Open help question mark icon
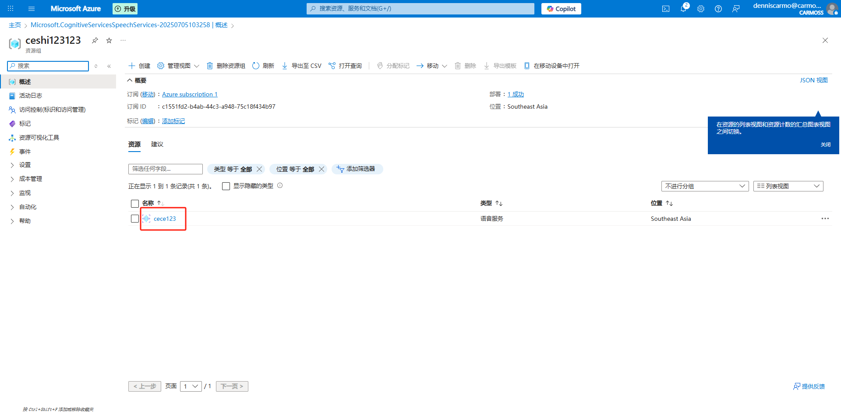Viewport: 841px width, 414px height. [x=718, y=9]
